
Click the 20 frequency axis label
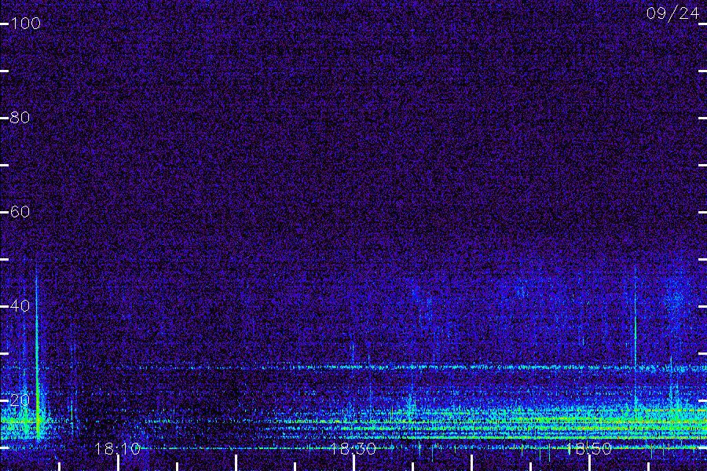pos(20,400)
